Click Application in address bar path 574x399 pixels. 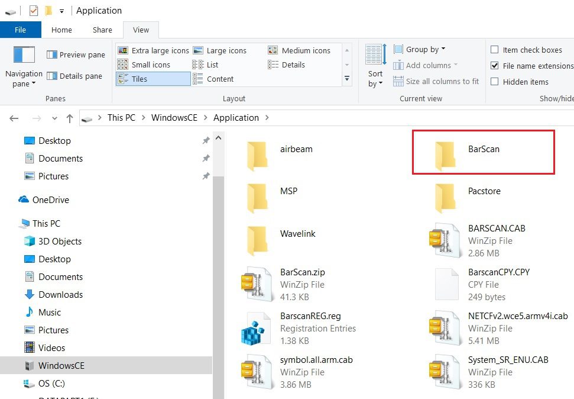pos(236,118)
